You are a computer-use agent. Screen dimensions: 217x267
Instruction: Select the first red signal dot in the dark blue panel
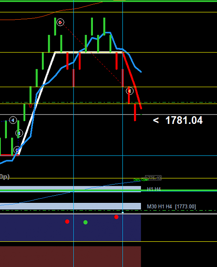click(x=67, y=222)
